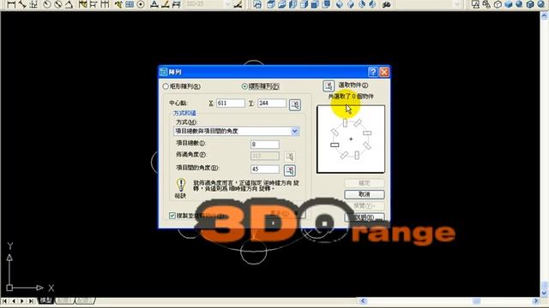Select the 3D Wireframe shade mode

pyautogui.click(x=486, y=4)
